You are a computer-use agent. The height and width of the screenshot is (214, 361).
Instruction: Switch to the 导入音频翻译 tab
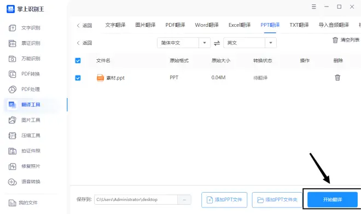334,25
